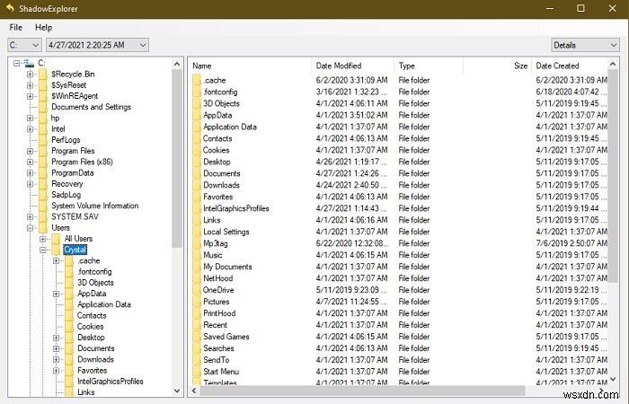Collapse the Crystal tree node
629x404 pixels.
coord(43,250)
